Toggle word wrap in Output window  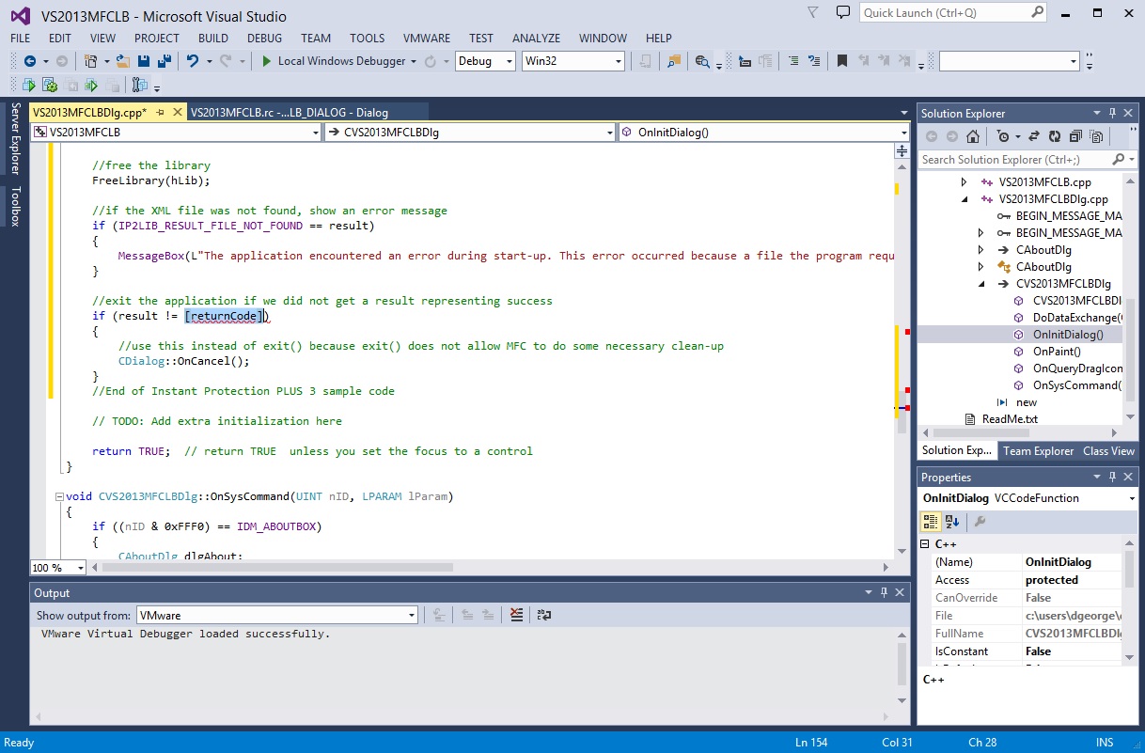(543, 616)
